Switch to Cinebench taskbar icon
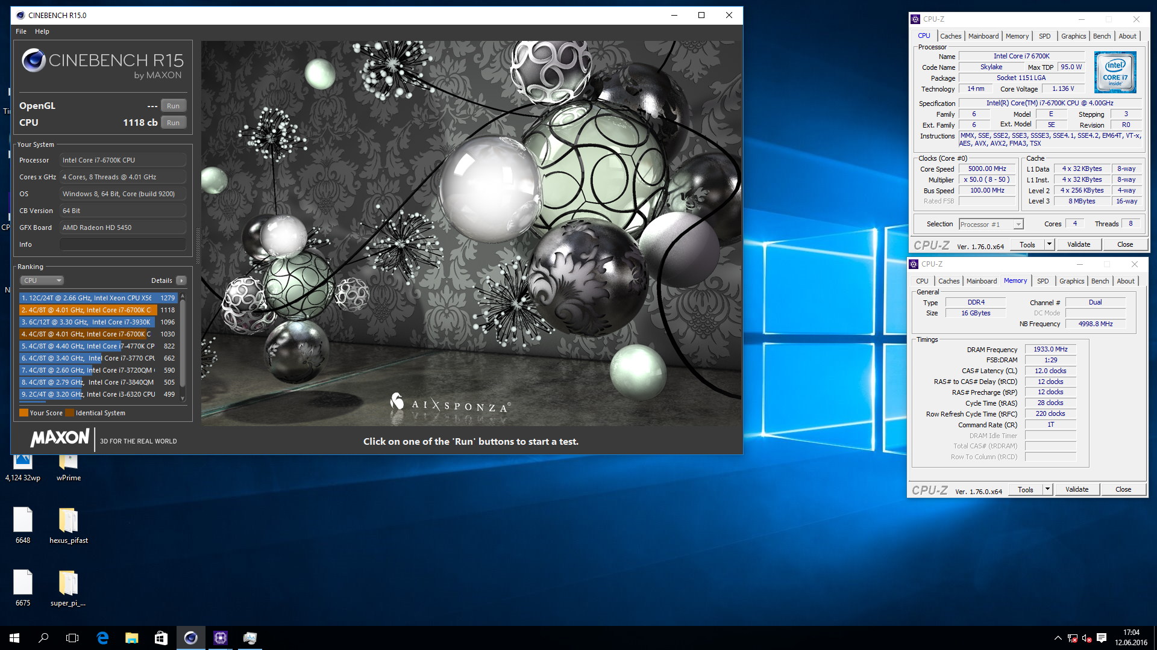This screenshot has width=1157, height=650. (190, 638)
